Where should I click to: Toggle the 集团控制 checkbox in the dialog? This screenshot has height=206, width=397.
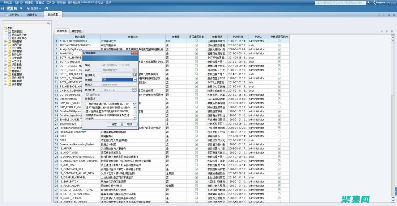click(88, 95)
